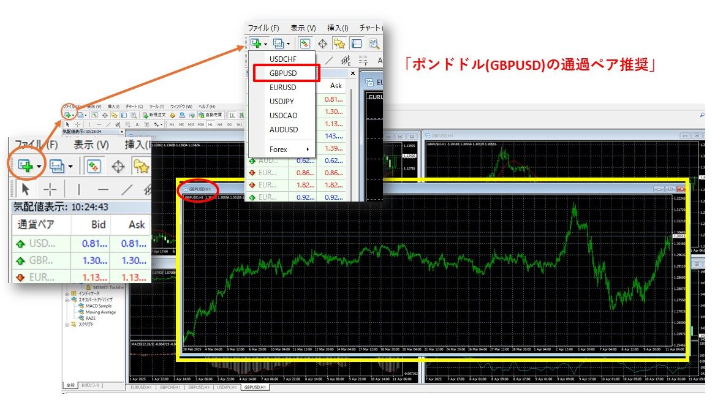715x408 pixels.
Task: Click the Data Window crosshair-circle icon in top toolbar
Action: (x=322, y=43)
